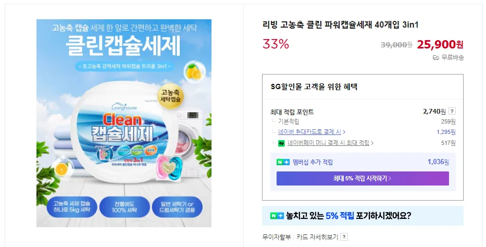Image resolution: width=486 pixels, height=247 pixels.
Task: Open faint arrow at right of 5% banner
Action: [x=455, y=216]
